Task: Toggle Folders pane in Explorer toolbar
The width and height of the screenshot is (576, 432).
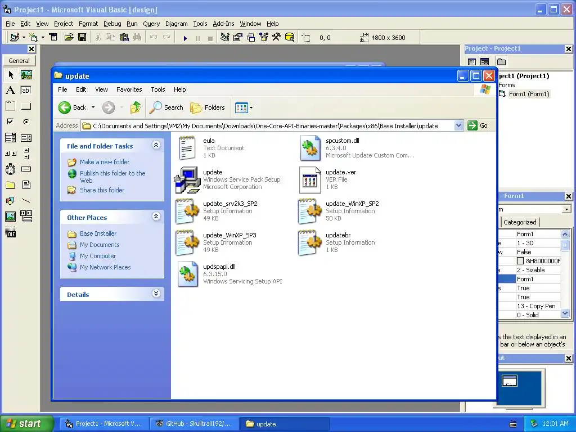Action: coord(208,107)
